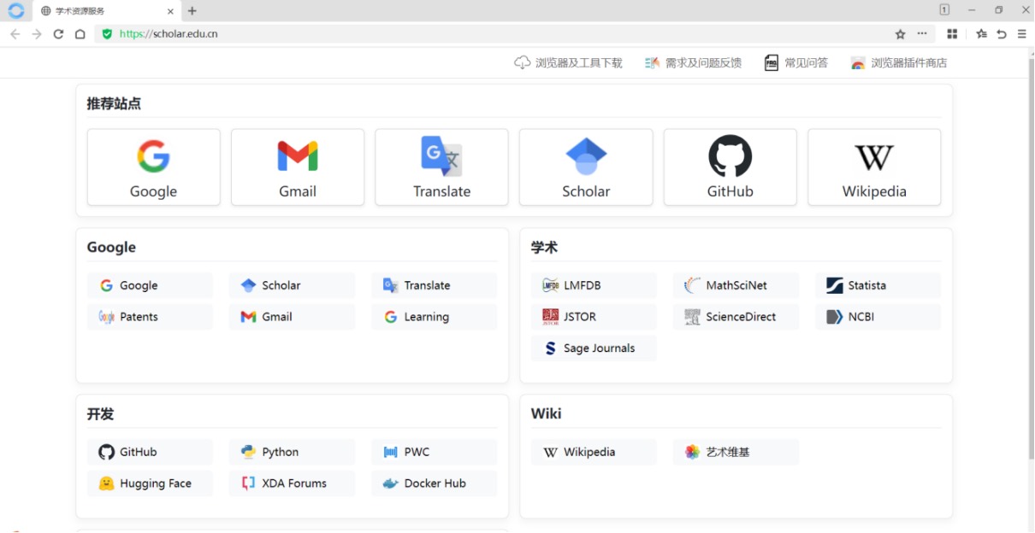Open Sage Journals link

tap(594, 348)
